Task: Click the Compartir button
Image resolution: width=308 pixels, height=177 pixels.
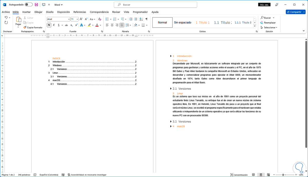Action: pos(296,12)
